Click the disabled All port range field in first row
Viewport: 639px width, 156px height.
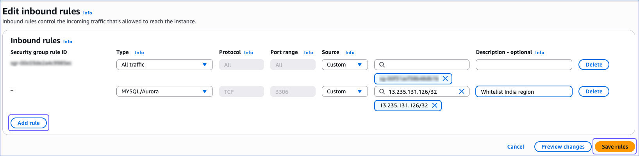[x=293, y=65]
